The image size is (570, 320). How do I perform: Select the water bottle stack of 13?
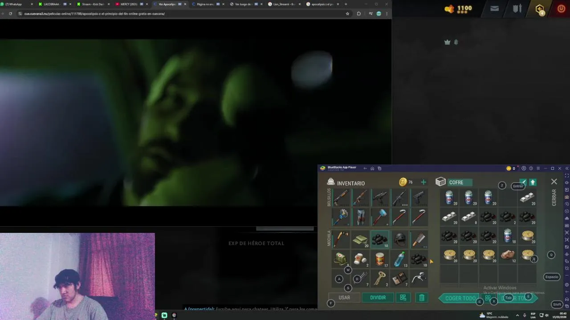(399, 259)
